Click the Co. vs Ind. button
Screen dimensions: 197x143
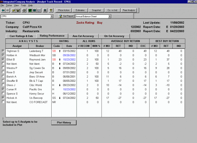(113, 10)
